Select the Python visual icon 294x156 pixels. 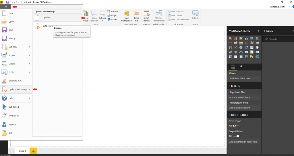coord(252,57)
